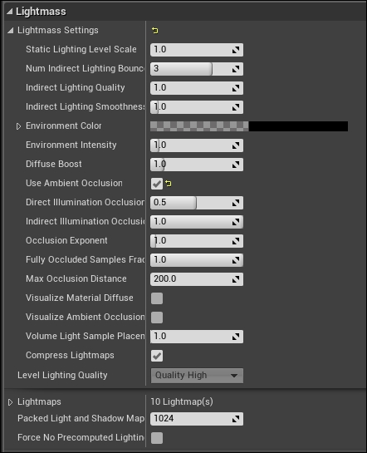
Task: Click spin arrow icon in Diffuse Boost field
Action: 236,165
